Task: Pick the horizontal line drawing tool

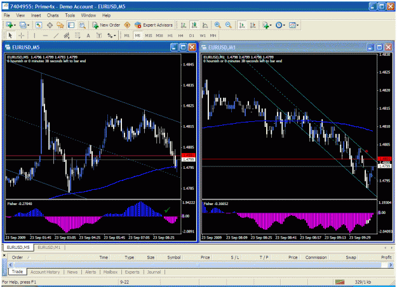Action: coord(45,36)
